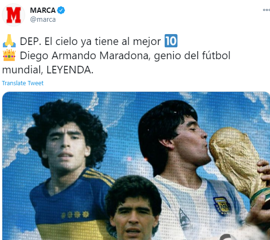This screenshot has width=270, height=240.
Task: Click the player kissing the trophy
Action: (x=181, y=155)
